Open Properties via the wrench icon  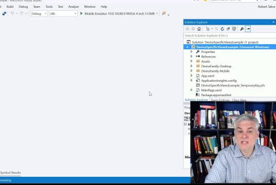coord(242,29)
